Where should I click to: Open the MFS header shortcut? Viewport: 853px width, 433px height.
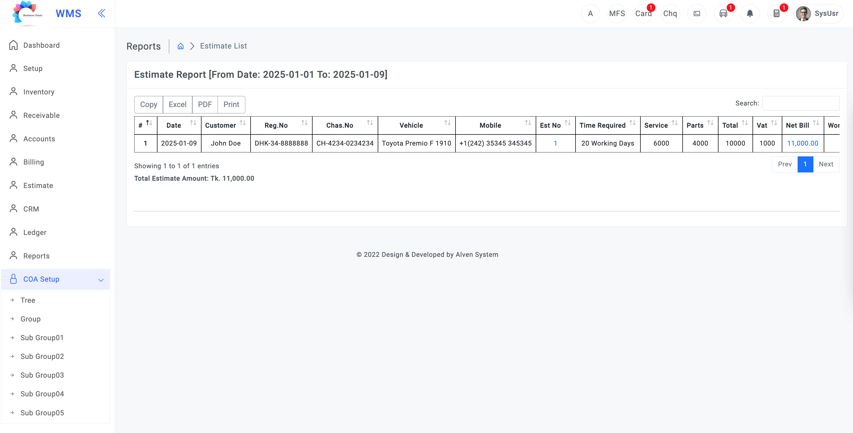pos(617,13)
